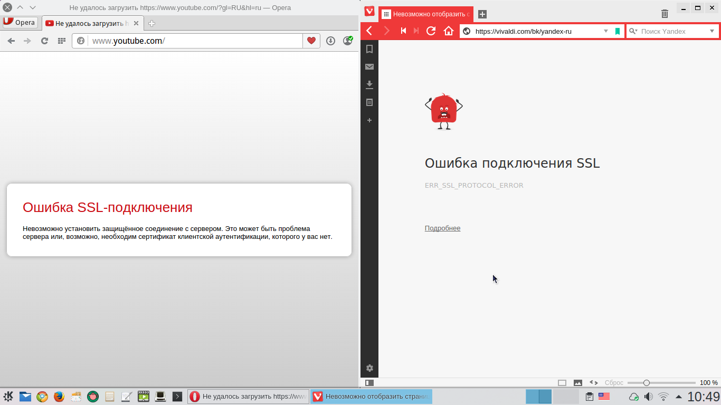721x405 pixels.
Task: Open the KDE application launcher
Action: tap(8, 397)
